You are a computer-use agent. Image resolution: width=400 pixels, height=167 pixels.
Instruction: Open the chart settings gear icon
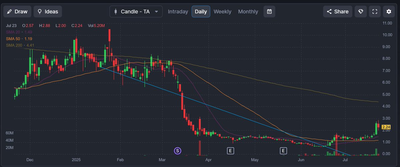389,12
